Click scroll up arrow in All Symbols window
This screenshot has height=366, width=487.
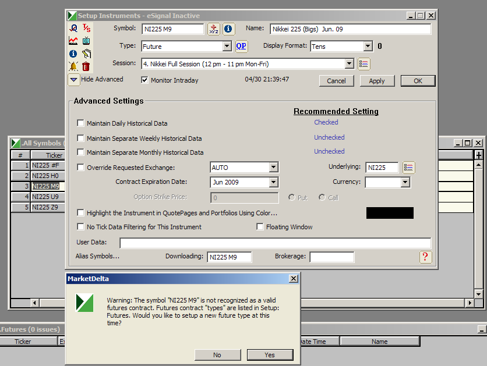[x=479, y=165]
